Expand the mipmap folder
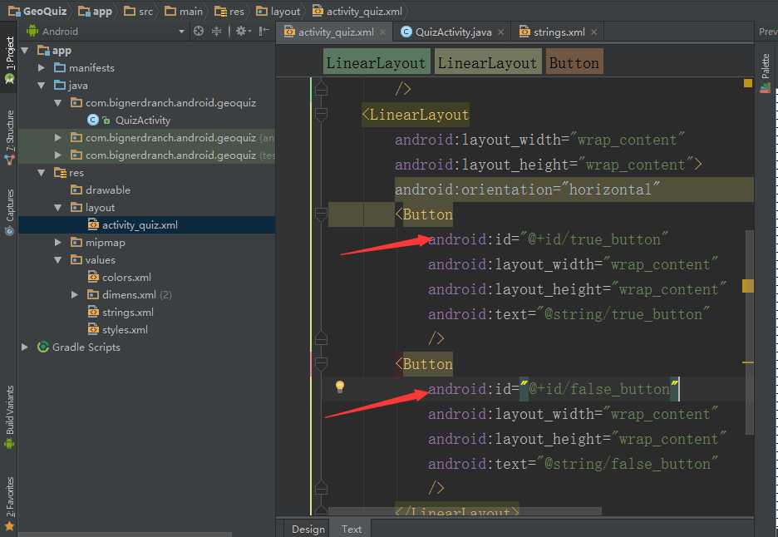This screenshot has width=778, height=537. tap(58, 242)
